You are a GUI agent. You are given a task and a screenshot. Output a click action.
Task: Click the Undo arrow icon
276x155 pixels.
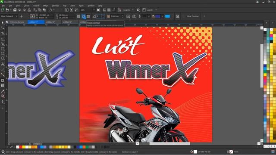[x=50, y=10]
